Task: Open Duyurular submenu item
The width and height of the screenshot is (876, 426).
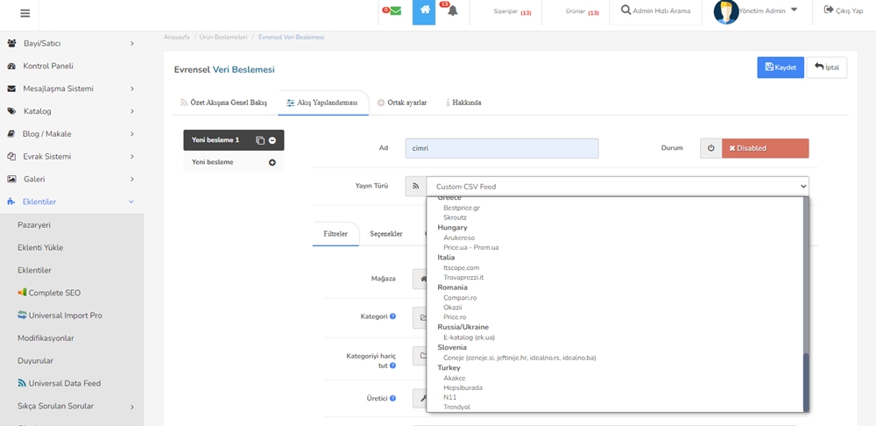Action: pos(35,360)
